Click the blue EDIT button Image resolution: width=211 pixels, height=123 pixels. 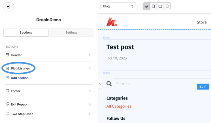click(203, 87)
